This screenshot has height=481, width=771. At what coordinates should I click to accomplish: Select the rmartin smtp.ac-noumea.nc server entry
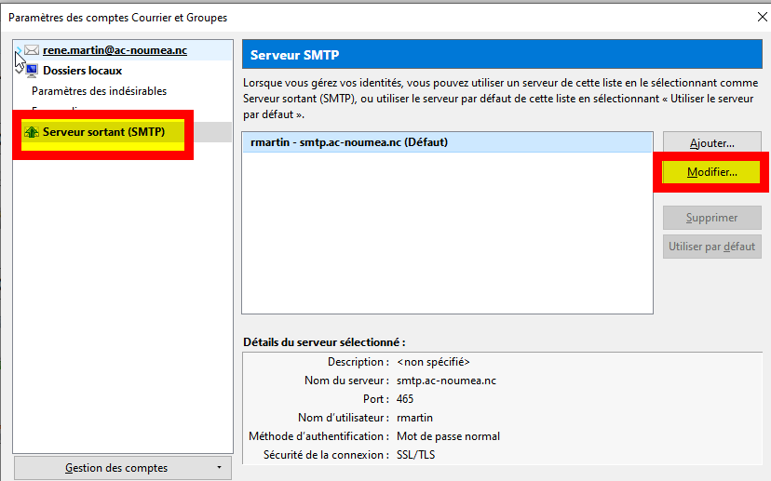pyautogui.click(x=349, y=142)
